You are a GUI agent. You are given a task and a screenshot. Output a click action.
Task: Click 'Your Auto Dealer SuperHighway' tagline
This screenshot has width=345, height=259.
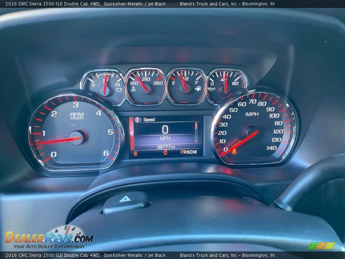(49, 246)
